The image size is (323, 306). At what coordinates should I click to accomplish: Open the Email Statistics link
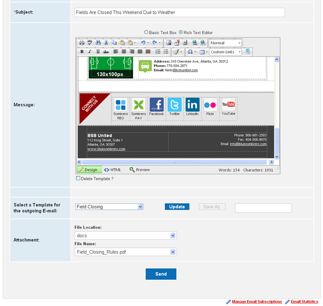click(304, 301)
